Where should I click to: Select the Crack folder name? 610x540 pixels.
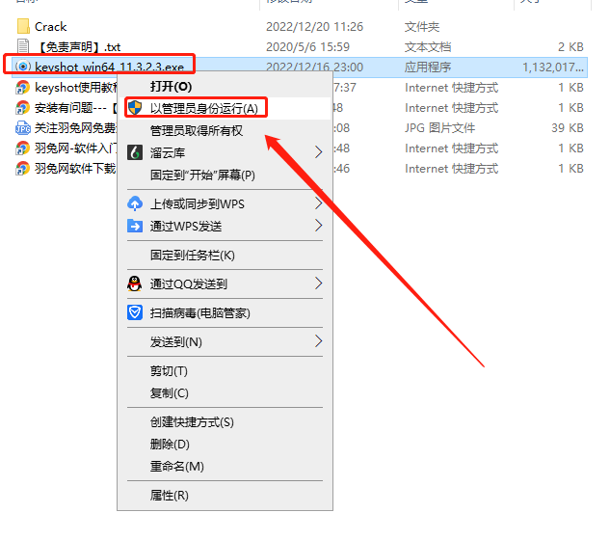click(x=50, y=27)
